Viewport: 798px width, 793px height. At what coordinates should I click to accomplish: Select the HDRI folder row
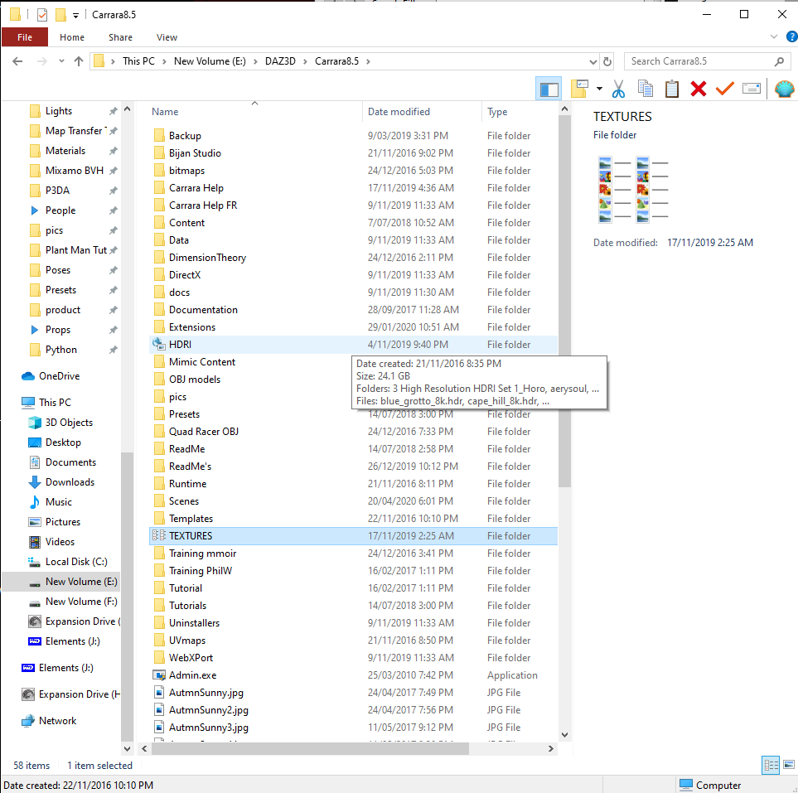[x=353, y=345]
